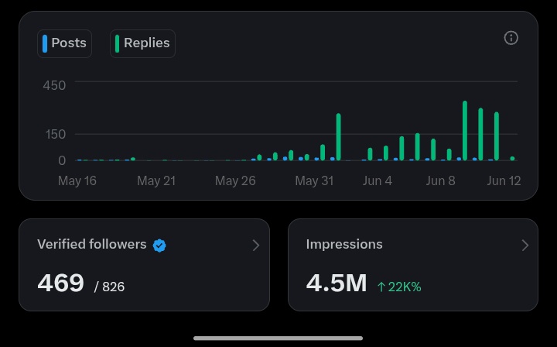Click the May 21 axis label
Viewport: 557px width, 347px height.
click(x=156, y=180)
